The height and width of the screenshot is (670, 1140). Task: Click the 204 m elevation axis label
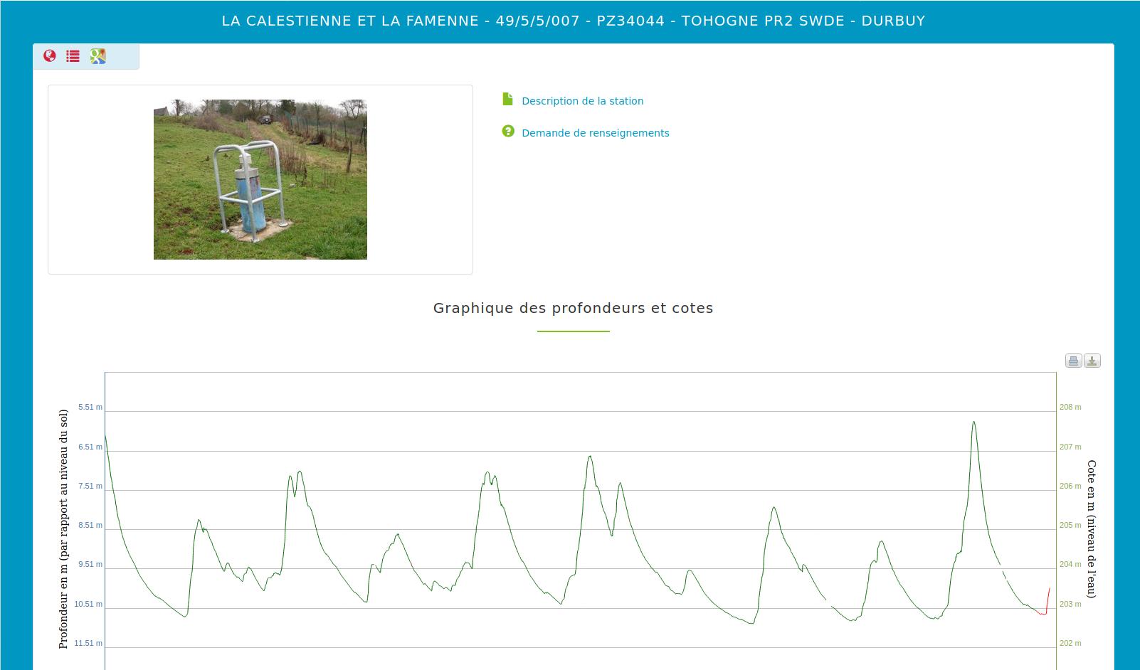pos(1070,564)
